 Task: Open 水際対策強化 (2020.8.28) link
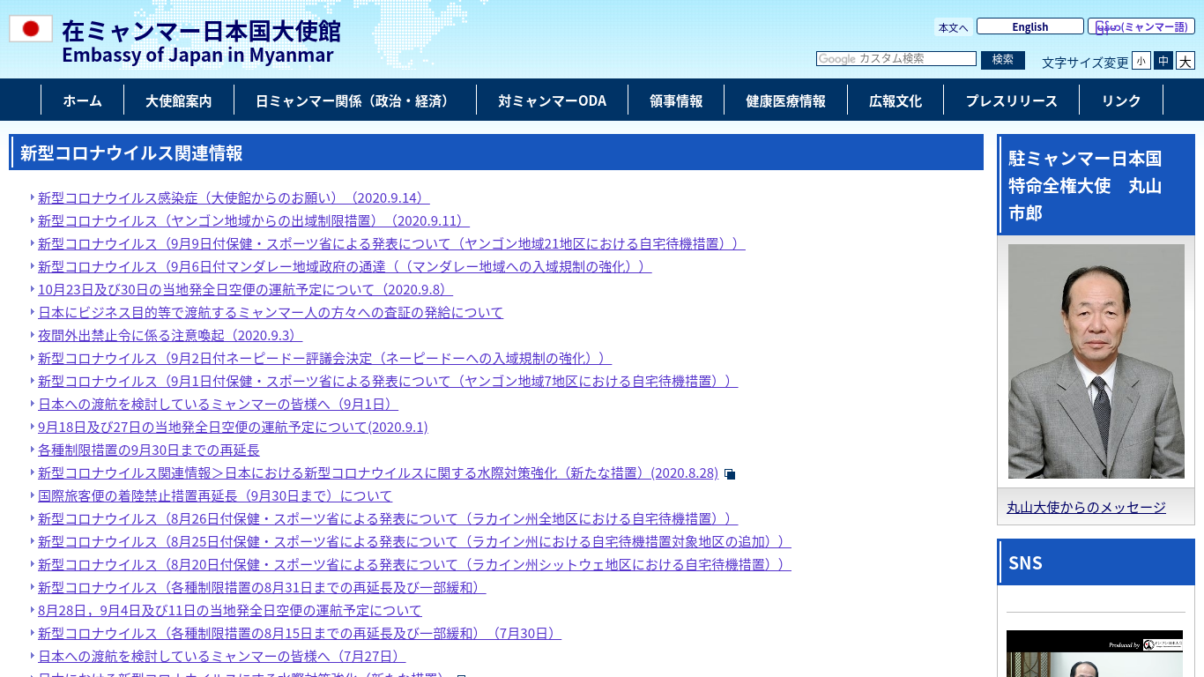tap(378, 472)
